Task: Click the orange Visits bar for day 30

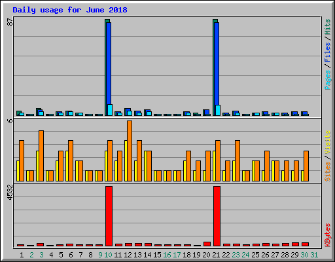Action: click(x=306, y=166)
